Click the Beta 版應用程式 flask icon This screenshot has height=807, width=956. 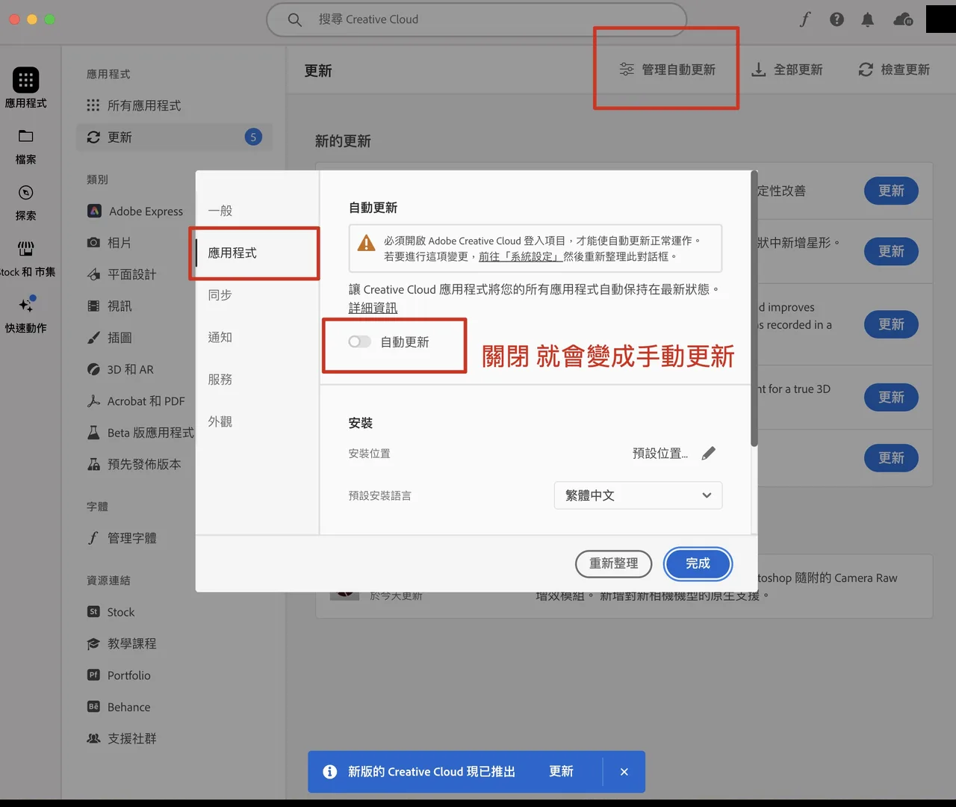(93, 433)
